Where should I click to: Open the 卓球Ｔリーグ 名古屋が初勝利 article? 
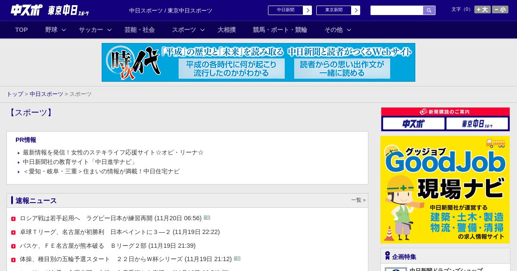(x=120, y=232)
